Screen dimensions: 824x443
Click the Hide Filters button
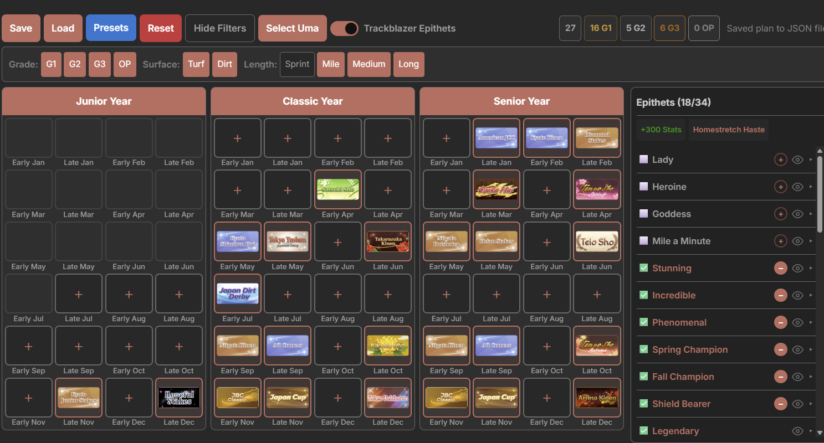click(x=220, y=28)
